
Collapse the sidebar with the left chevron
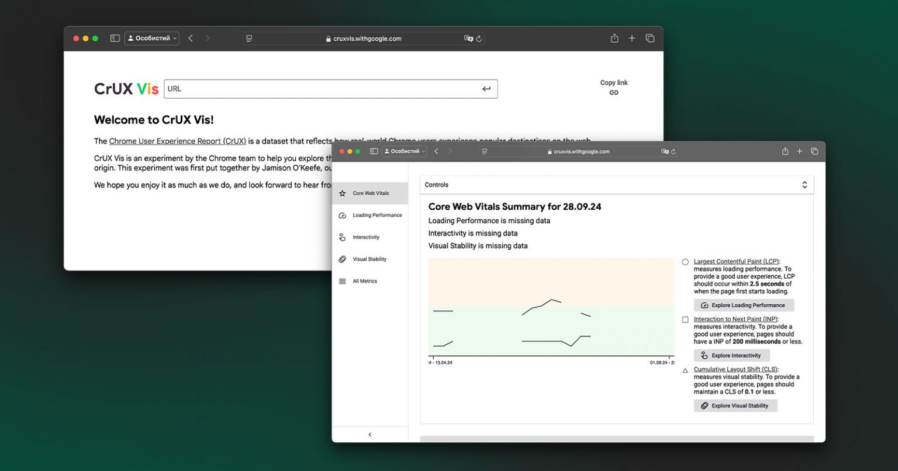pos(369,435)
